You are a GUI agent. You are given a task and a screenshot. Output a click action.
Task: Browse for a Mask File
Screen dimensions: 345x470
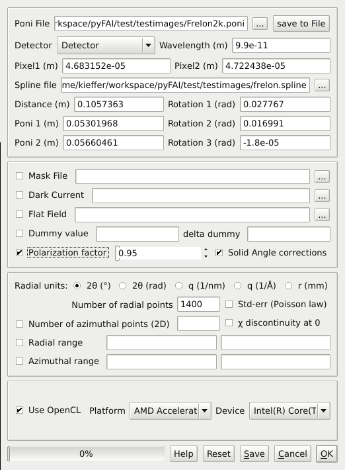pyautogui.click(x=322, y=177)
